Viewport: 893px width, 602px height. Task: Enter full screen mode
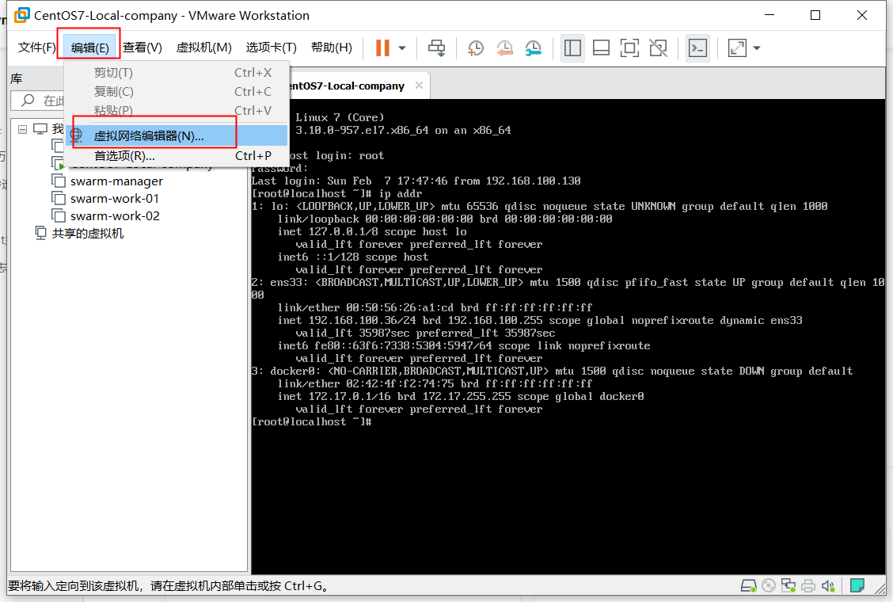click(629, 48)
